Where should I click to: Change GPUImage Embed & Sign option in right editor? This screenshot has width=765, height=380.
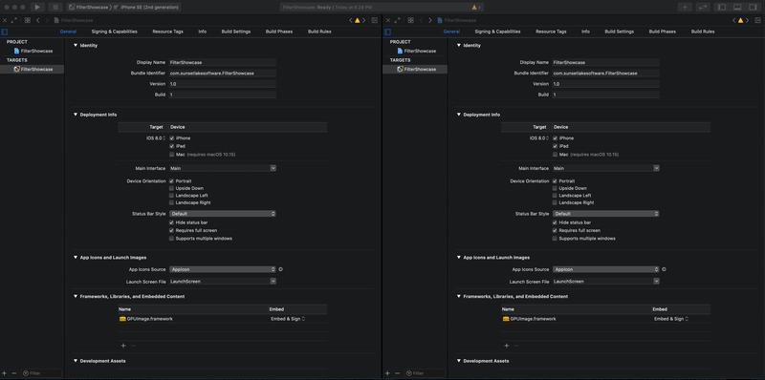(671, 319)
